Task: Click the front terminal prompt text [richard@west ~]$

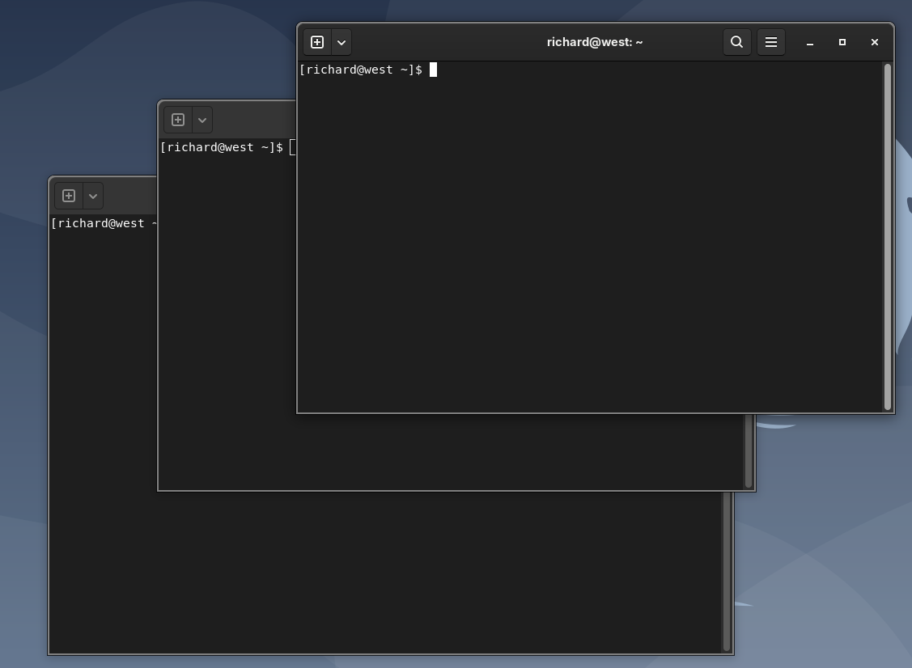Action: click(361, 70)
